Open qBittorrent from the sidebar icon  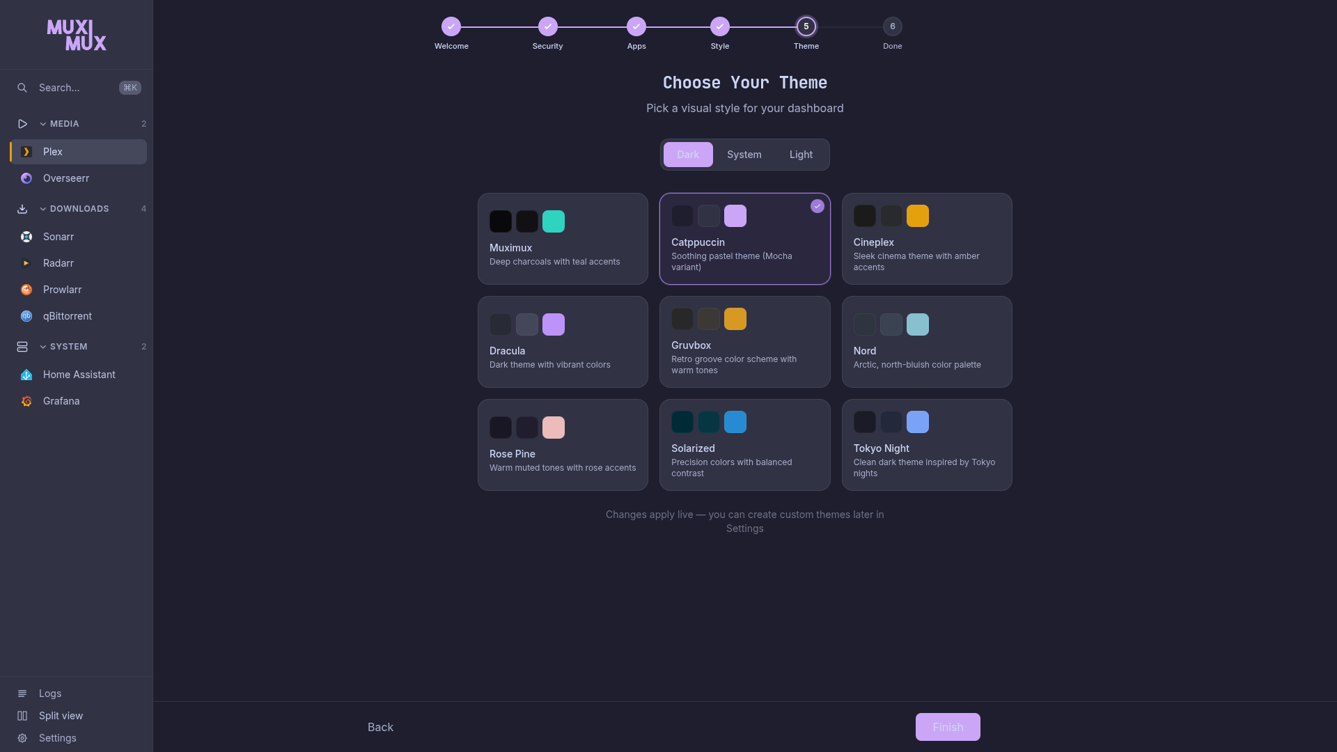tap(26, 316)
